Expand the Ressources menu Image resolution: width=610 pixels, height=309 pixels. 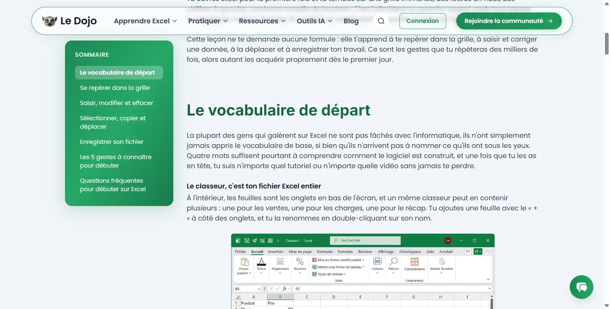(x=262, y=21)
